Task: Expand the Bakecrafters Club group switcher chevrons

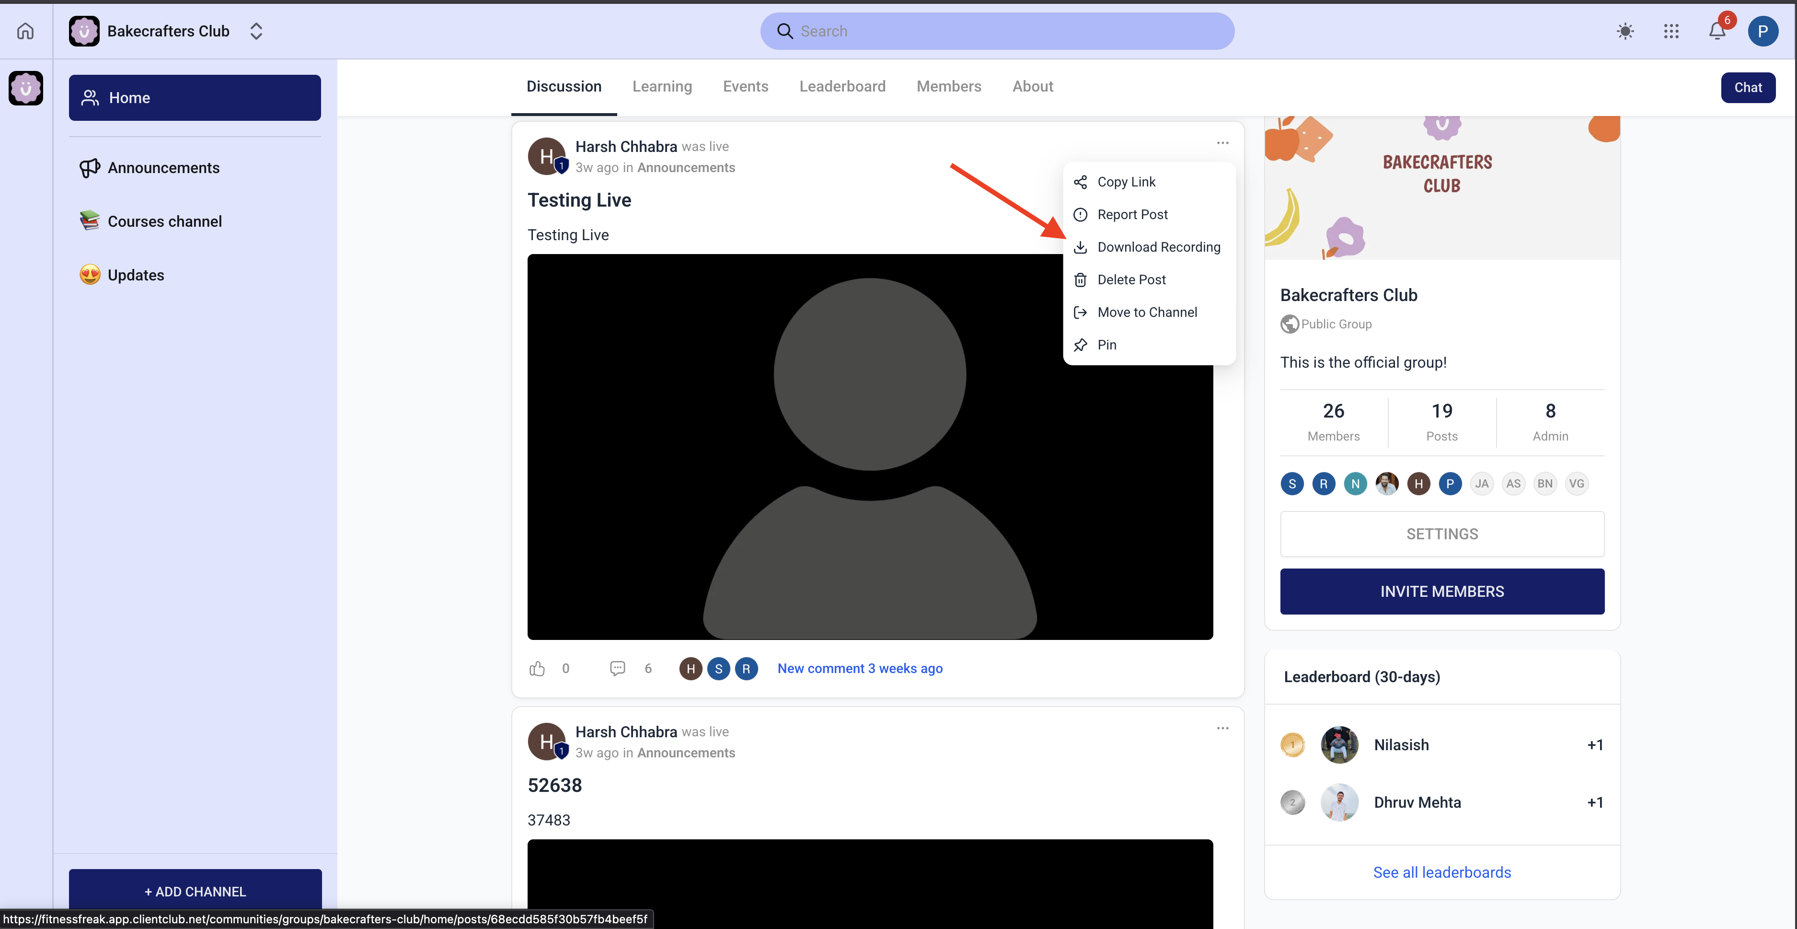Action: [256, 31]
